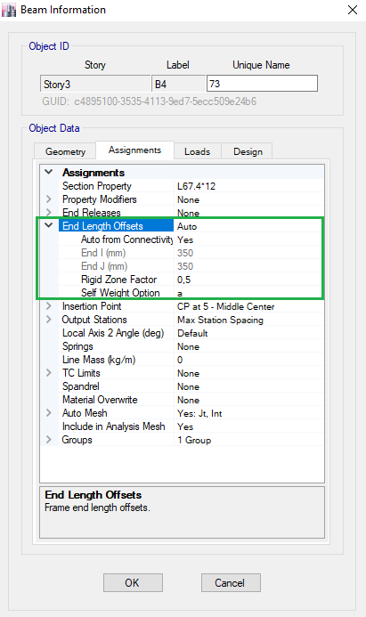The image size is (366, 617).
Task: Expand the Insertion Point row
Action: pyautogui.click(x=49, y=306)
